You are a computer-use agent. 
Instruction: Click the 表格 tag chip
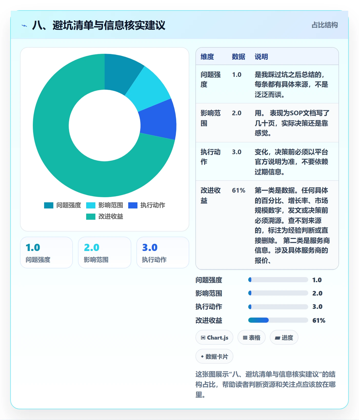[252, 338]
